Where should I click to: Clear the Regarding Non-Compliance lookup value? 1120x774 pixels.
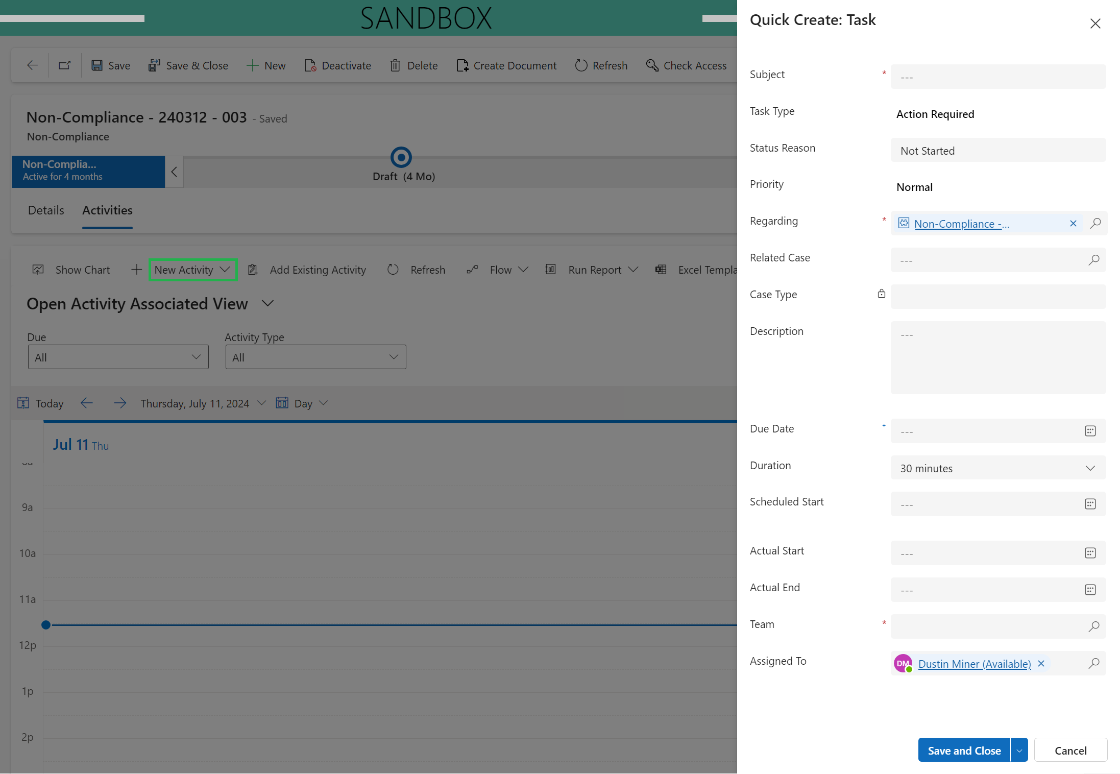[x=1073, y=223]
